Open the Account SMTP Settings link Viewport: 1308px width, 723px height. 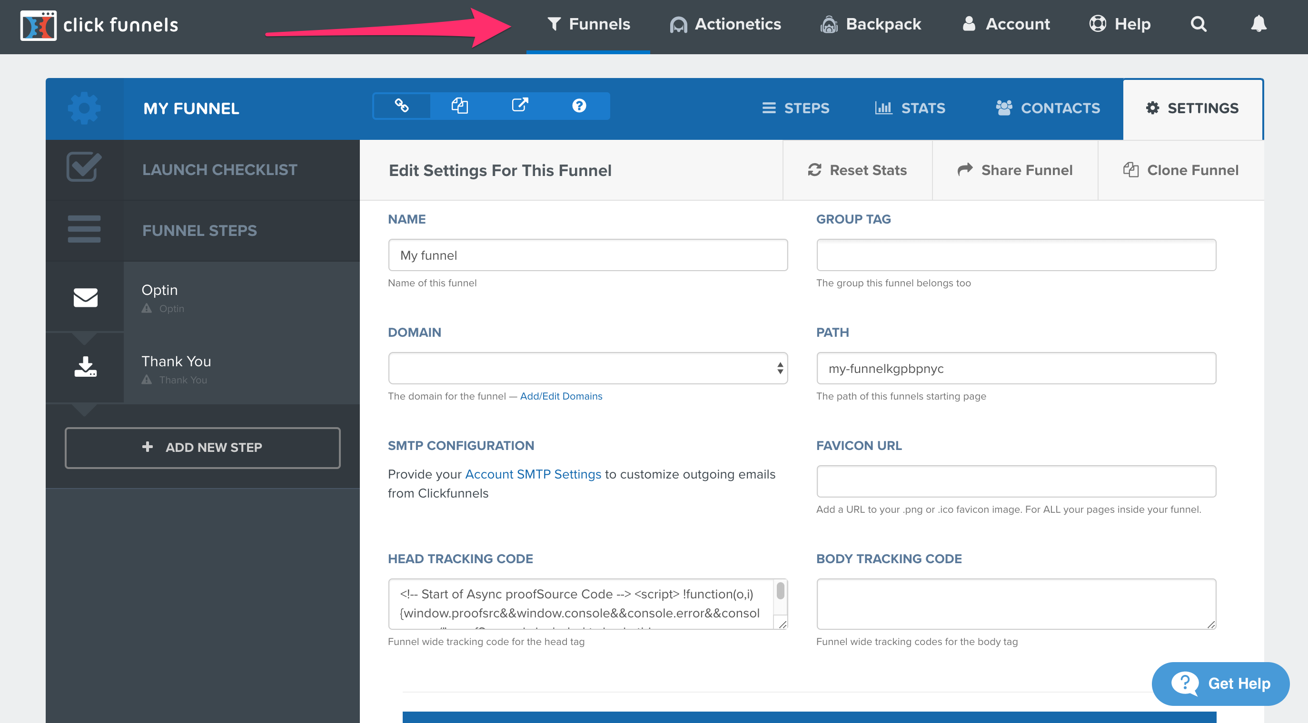click(x=533, y=474)
